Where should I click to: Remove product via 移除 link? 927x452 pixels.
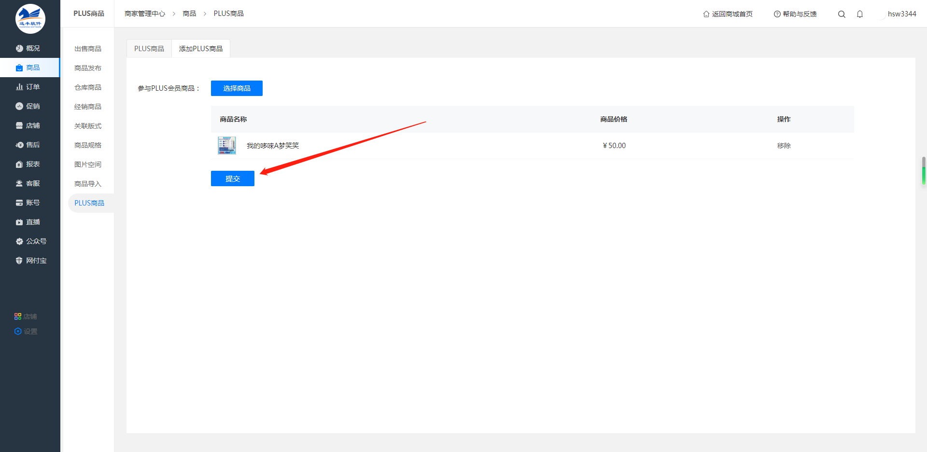(x=784, y=146)
